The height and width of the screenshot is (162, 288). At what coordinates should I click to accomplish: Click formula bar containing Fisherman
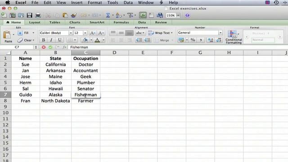(x=178, y=47)
